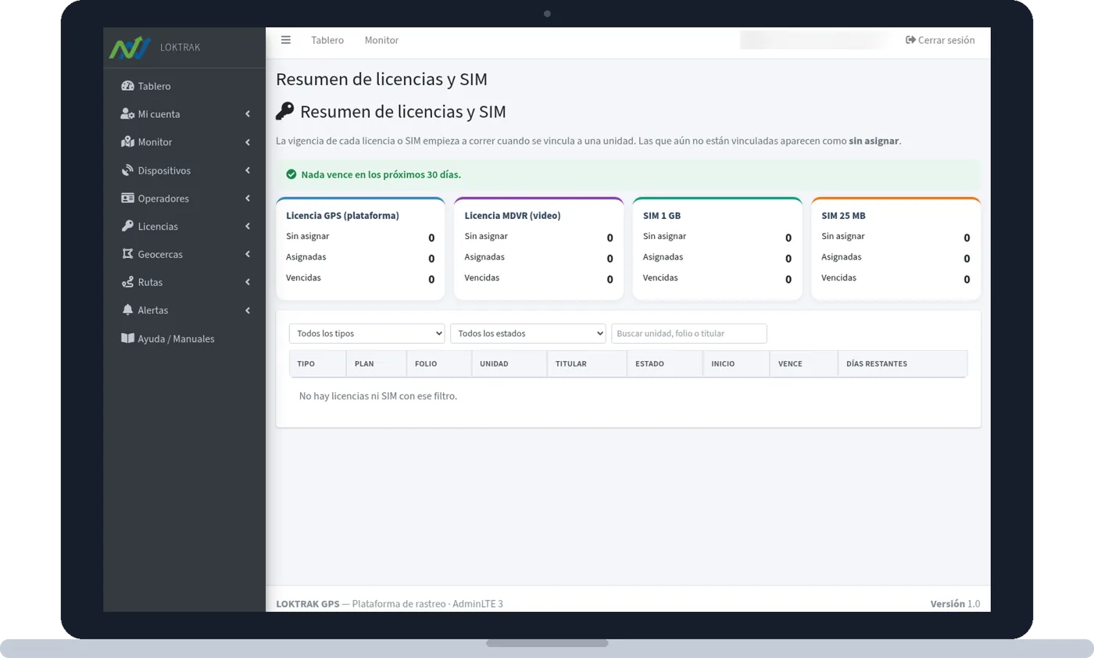The image size is (1094, 658).
Task: Click the Monitor map-marker icon in sidebar
Action: pyautogui.click(x=127, y=142)
